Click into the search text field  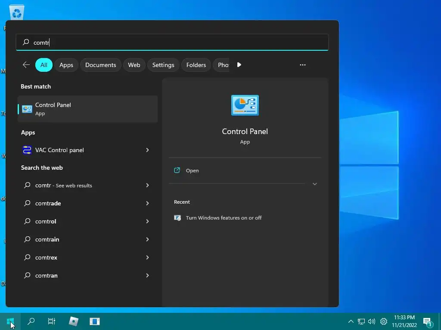coord(172,42)
